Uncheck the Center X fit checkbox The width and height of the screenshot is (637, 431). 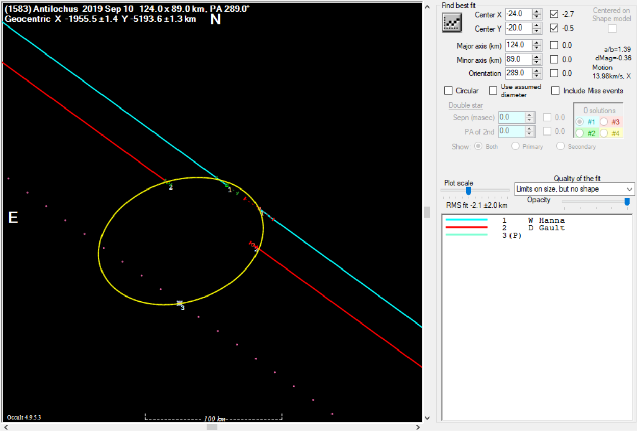(x=554, y=14)
